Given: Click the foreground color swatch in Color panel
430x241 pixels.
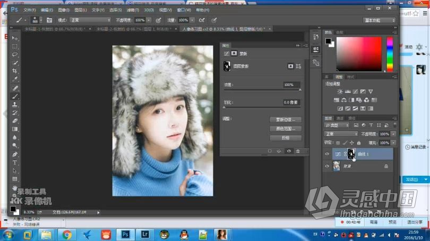Looking at the screenshot, I should [x=328, y=41].
